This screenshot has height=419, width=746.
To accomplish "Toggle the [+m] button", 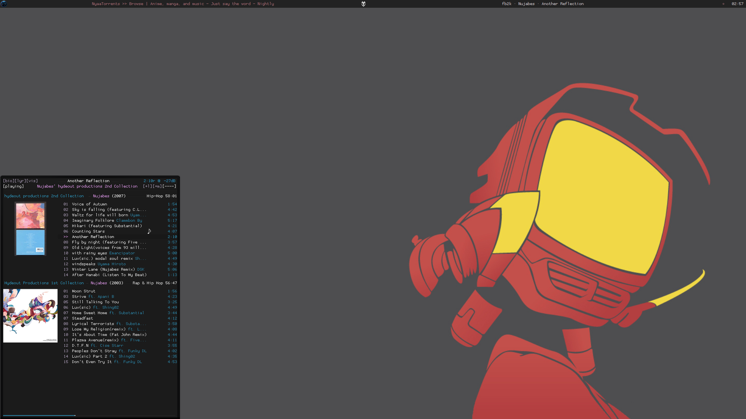I will 157,186.
